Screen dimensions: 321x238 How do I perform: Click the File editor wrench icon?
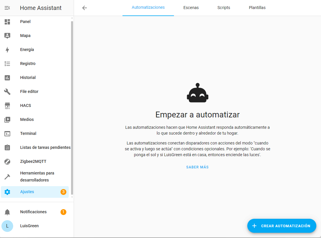click(x=7, y=92)
